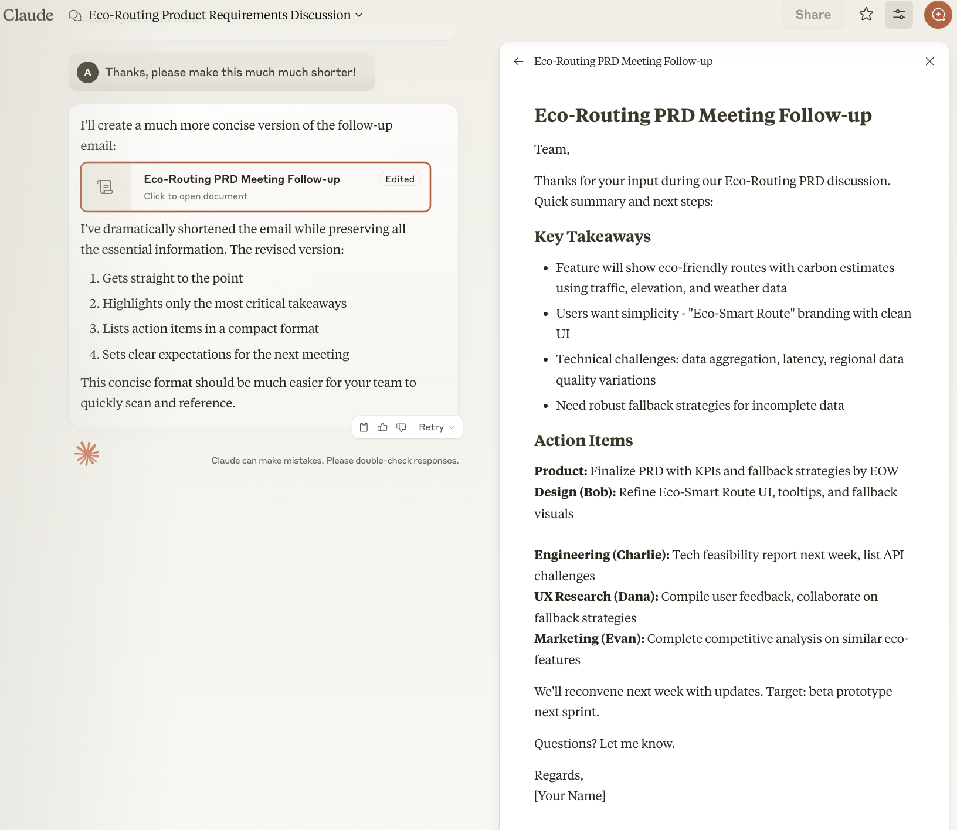Image resolution: width=957 pixels, height=830 pixels.
Task: Click the Action Items heading in the document
Action: 583,441
